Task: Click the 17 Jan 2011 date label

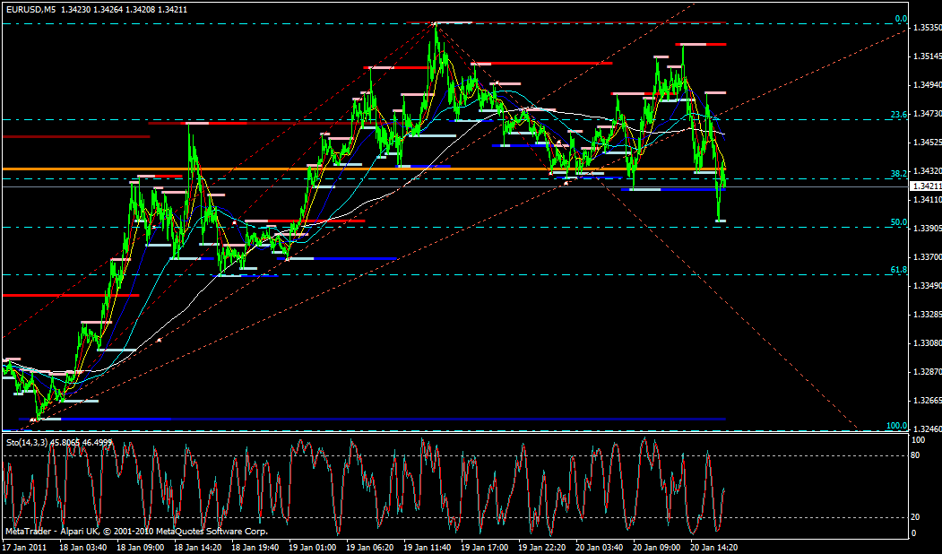Action: click(x=25, y=545)
